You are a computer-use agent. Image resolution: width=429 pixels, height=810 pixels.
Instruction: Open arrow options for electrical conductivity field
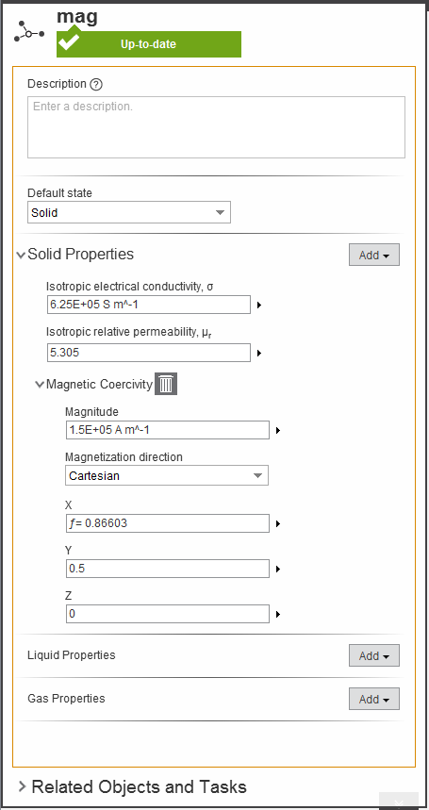(x=259, y=306)
